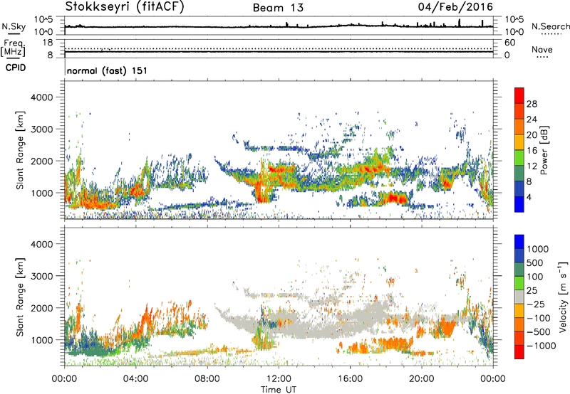Click the '2000' tick of the power panel
This screenshot has width=570, height=394.
(42, 161)
